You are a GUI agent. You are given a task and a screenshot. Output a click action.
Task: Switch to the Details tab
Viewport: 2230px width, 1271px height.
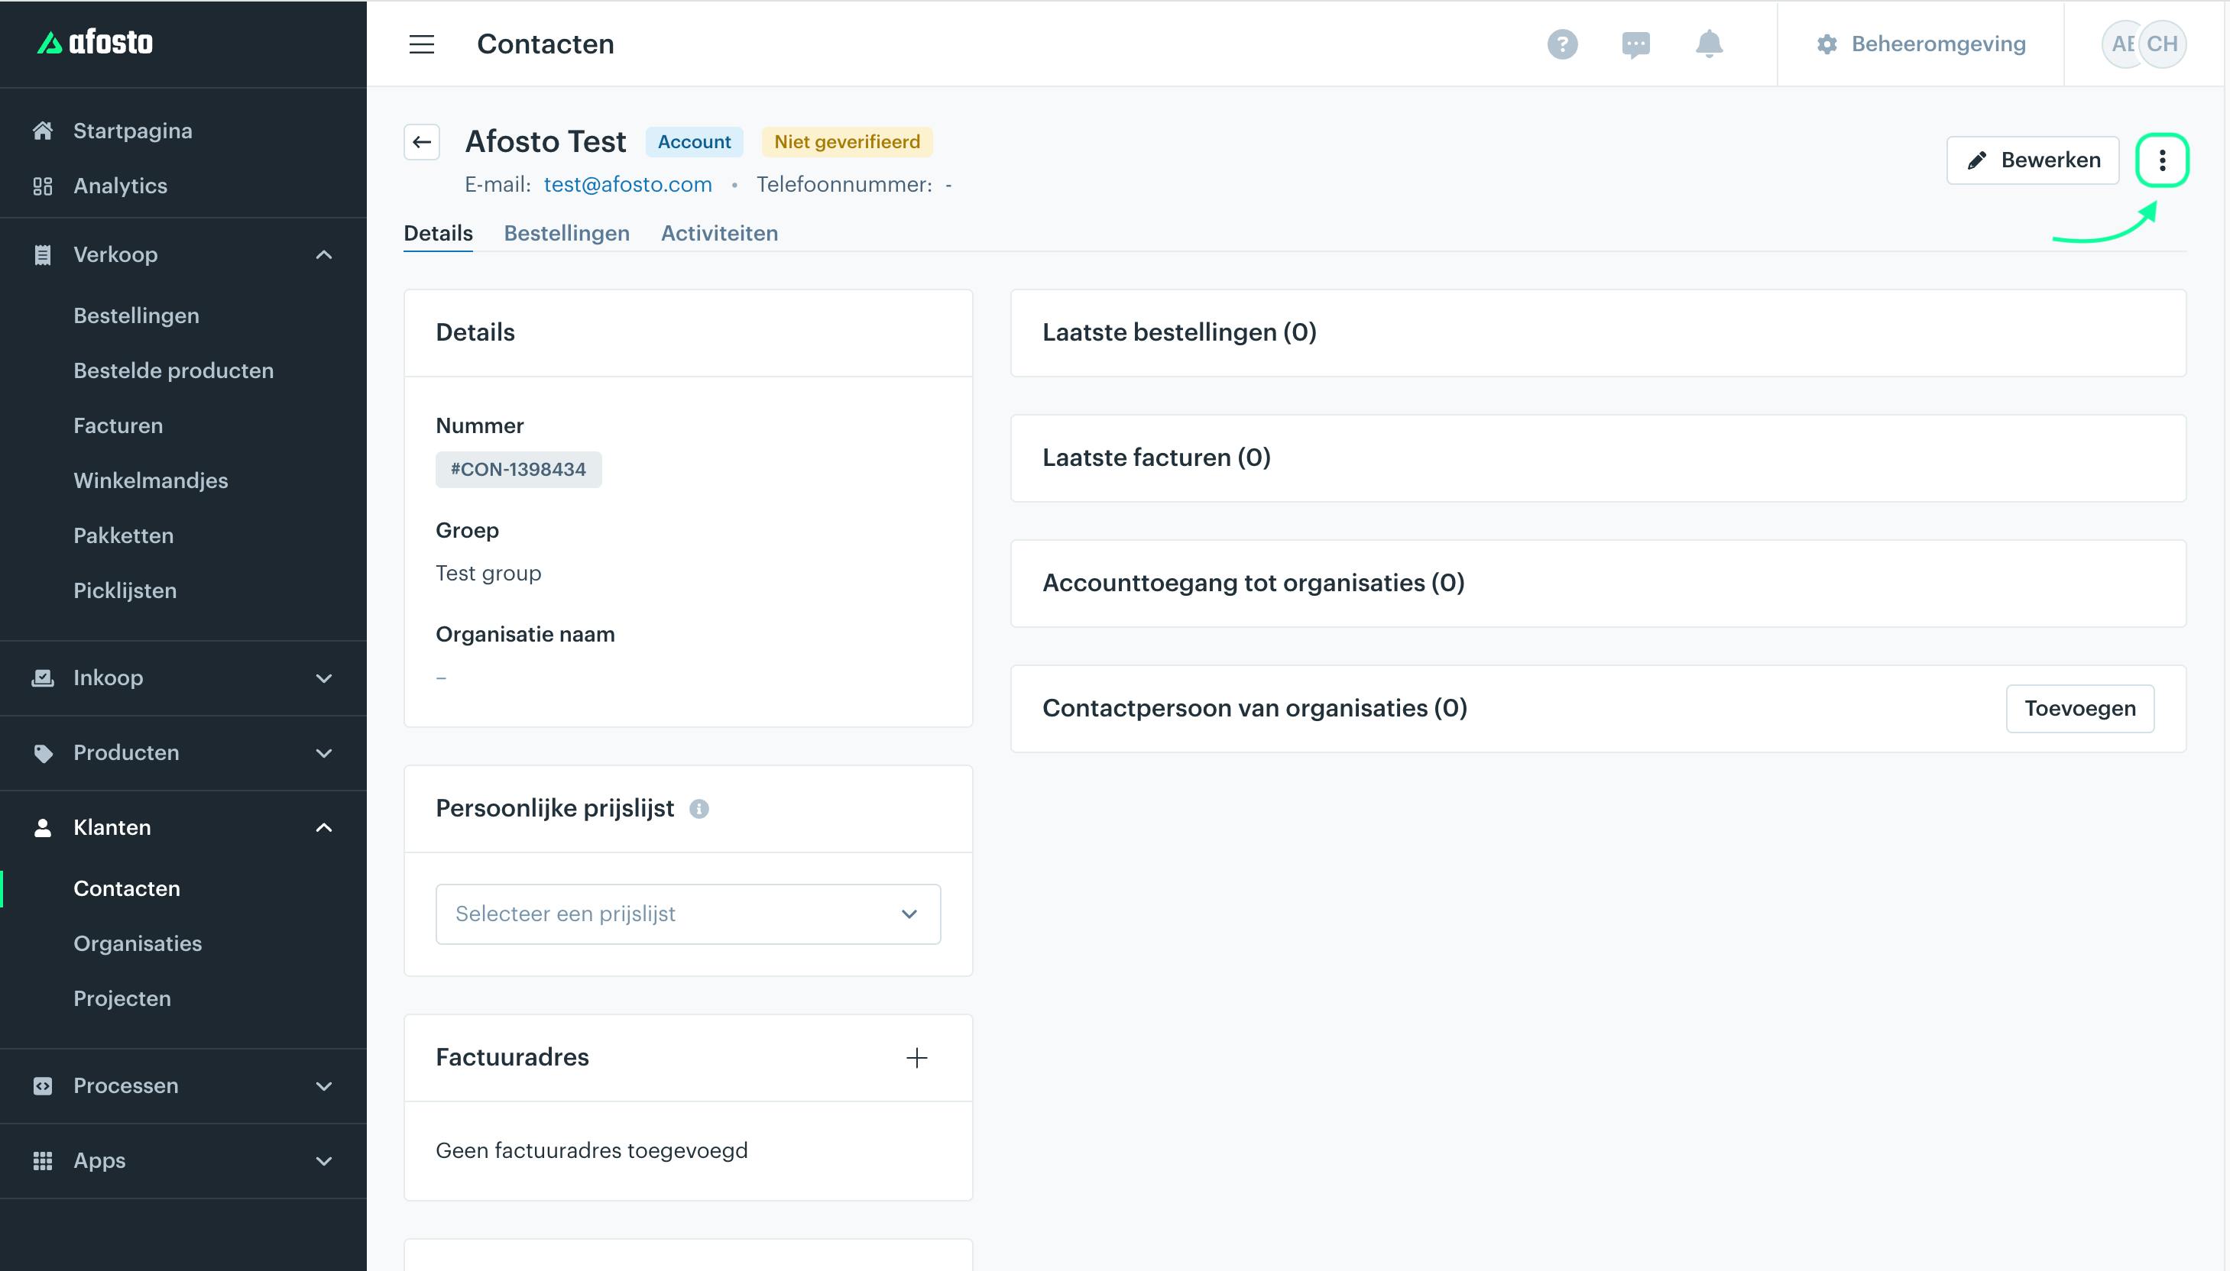tap(439, 234)
